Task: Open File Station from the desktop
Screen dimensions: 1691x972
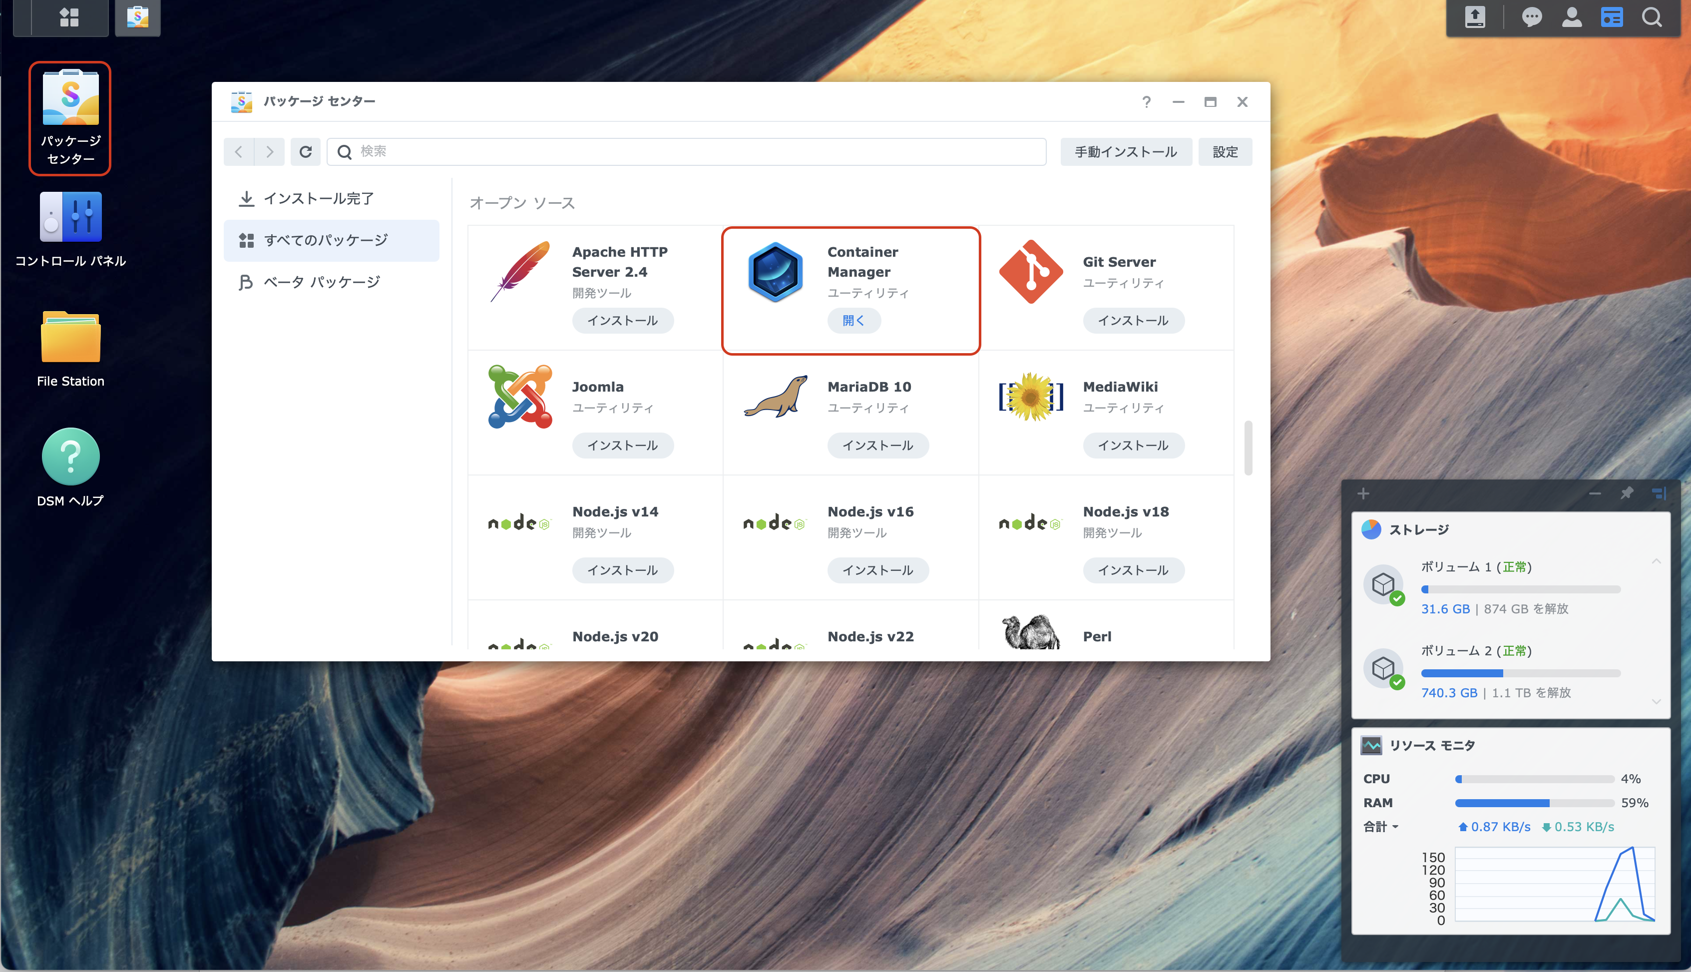Action: (71, 348)
